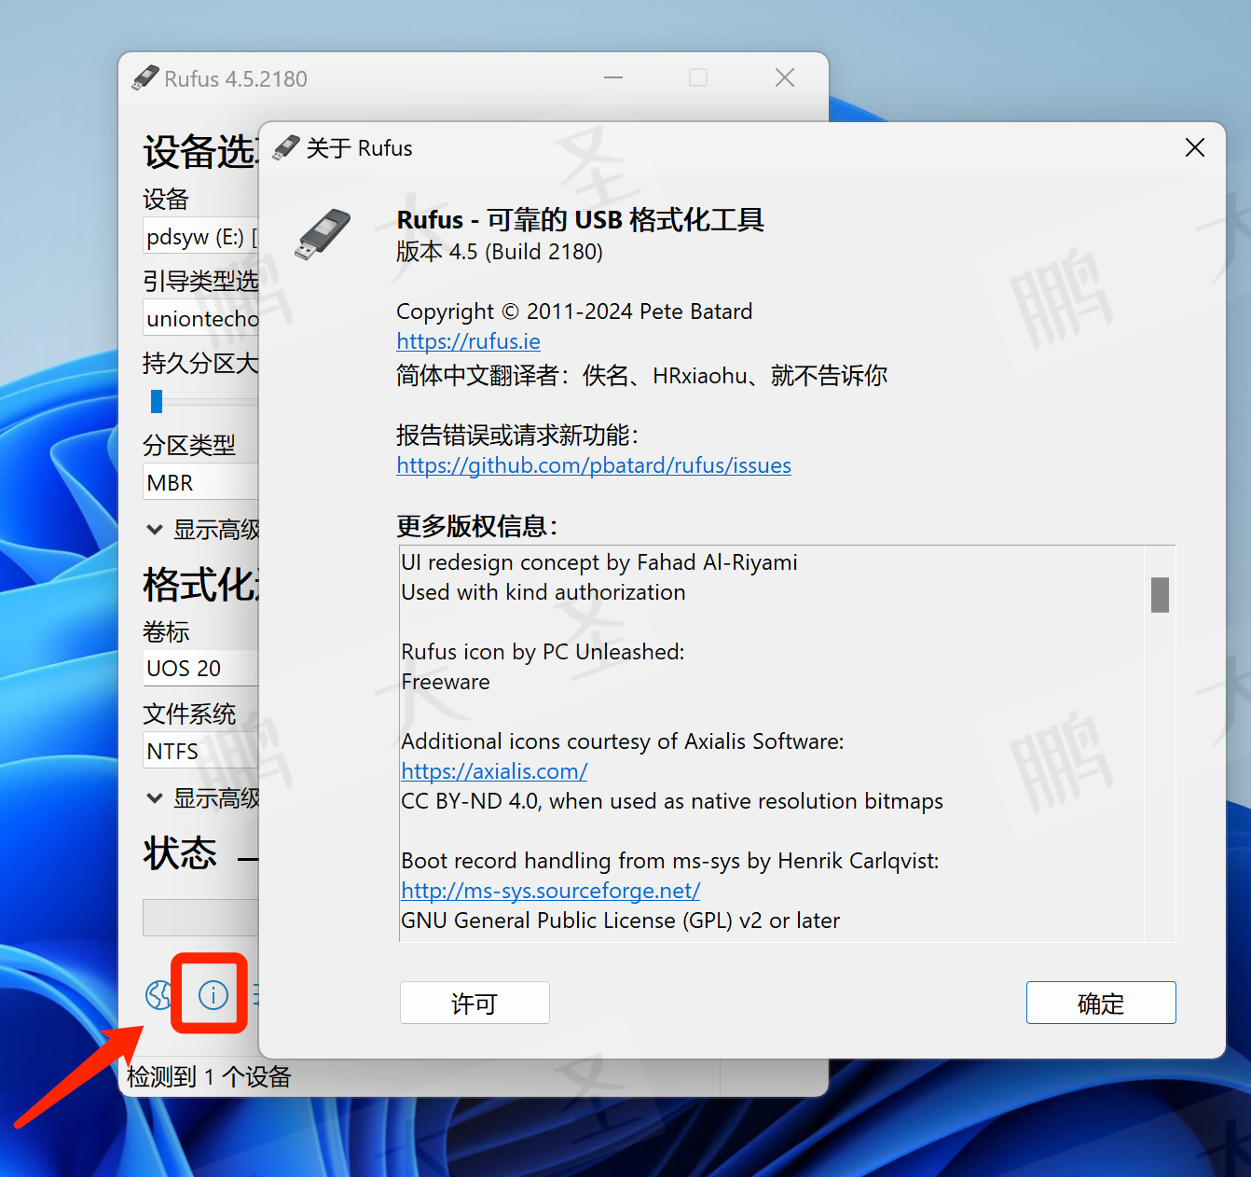Click the UI redesign concept by Fahad Al-Riyami line

click(599, 562)
